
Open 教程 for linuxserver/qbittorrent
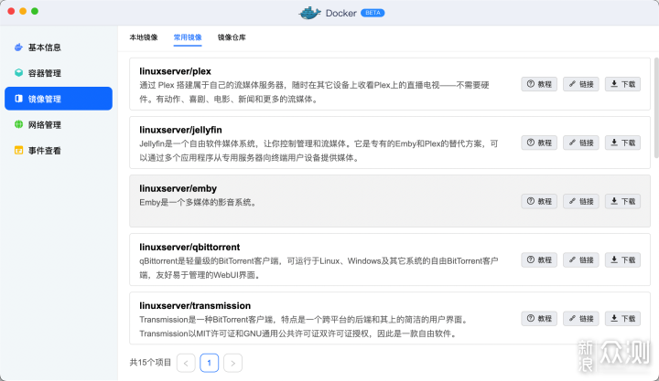(539, 259)
